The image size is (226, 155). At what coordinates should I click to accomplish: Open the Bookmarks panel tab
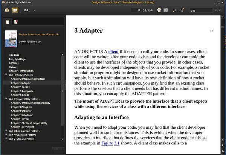pos(16,22)
